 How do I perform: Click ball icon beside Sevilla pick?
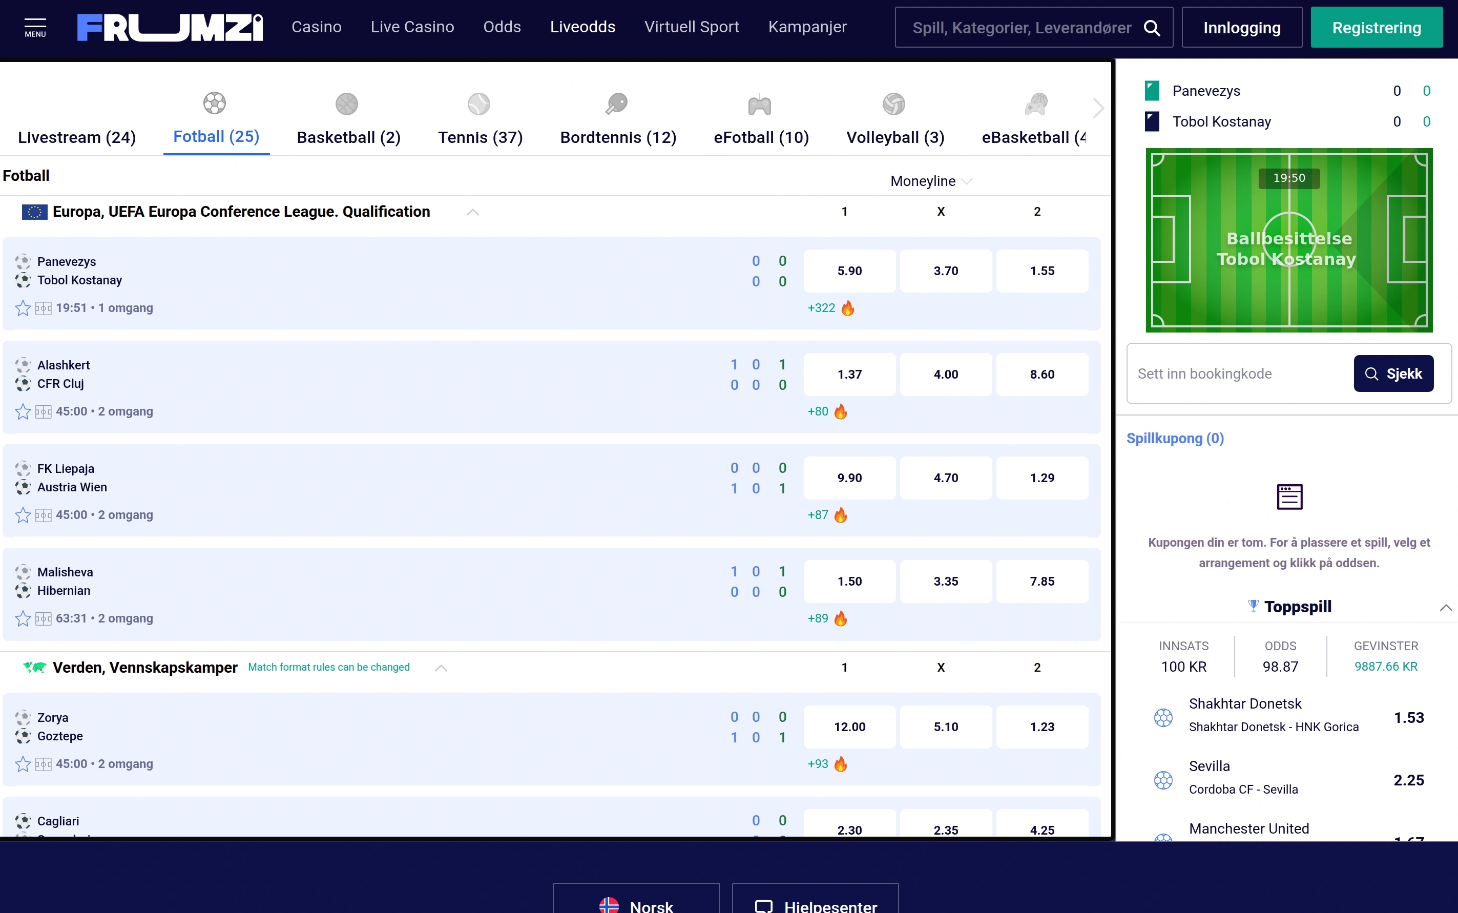coord(1163,780)
